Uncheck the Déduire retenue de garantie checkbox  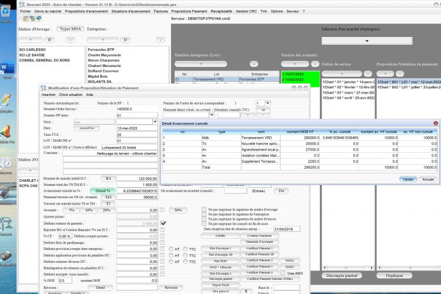click(163, 223)
